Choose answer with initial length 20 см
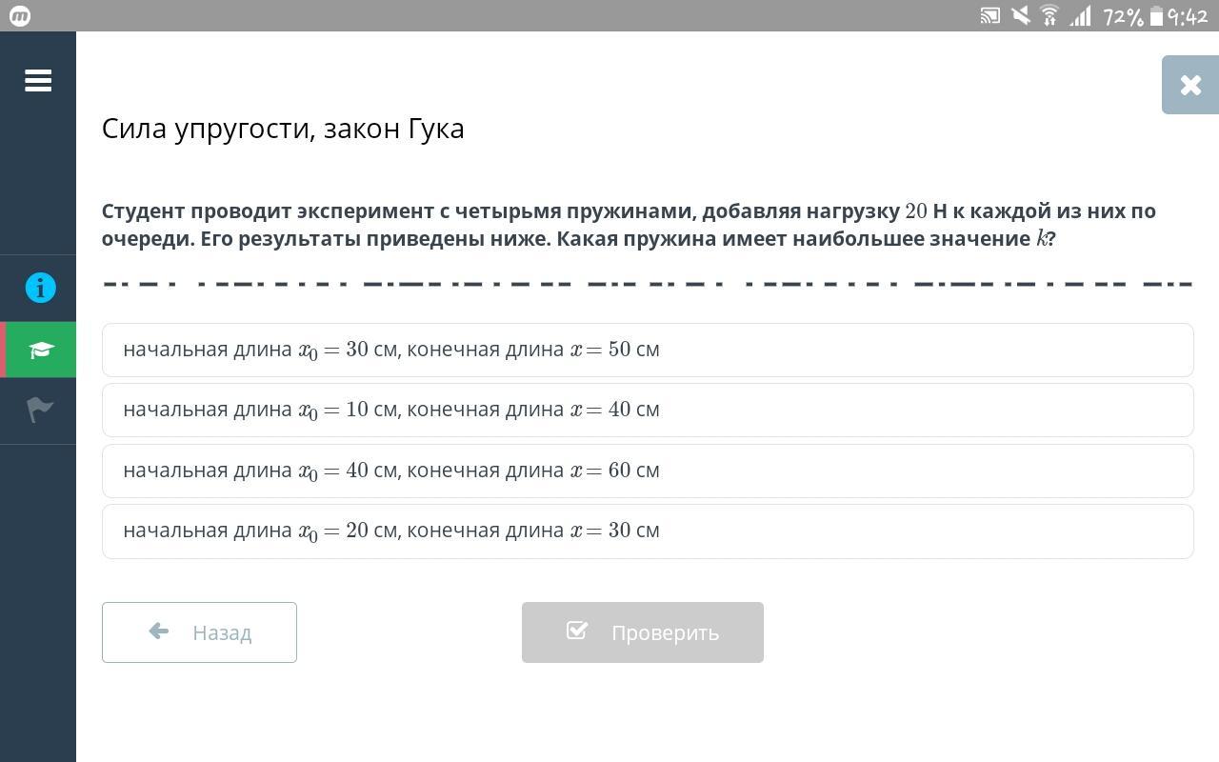The height and width of the screenshot is (762, 1219). 648,531
